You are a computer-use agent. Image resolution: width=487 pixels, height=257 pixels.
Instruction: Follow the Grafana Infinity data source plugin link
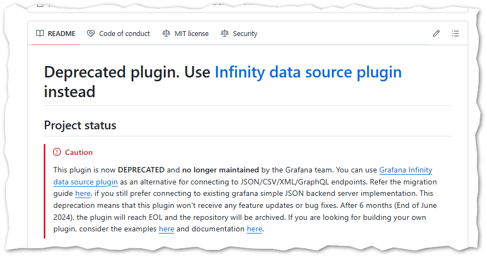pos(414,170)
